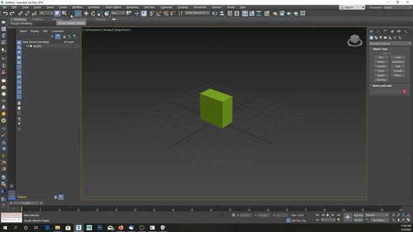Select Box001 in Scene Explorer
This screenshot has width=413, height=232.
37,46
